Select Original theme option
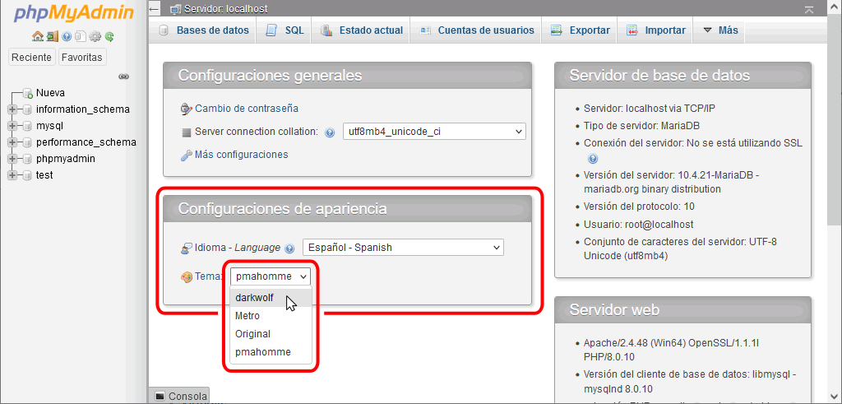 271,333
